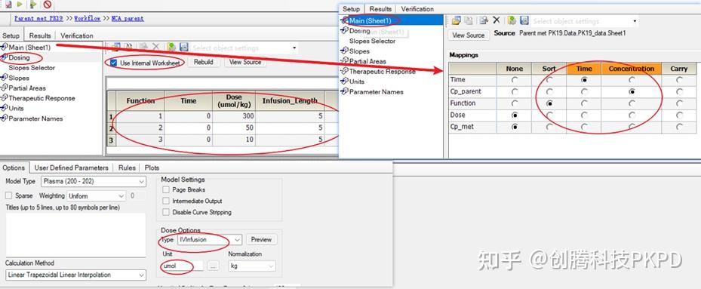Click the mapping icon beside Therapeutic Response in Dosing tree
Screen dimensions: 701x289
(x=5, y=98)
